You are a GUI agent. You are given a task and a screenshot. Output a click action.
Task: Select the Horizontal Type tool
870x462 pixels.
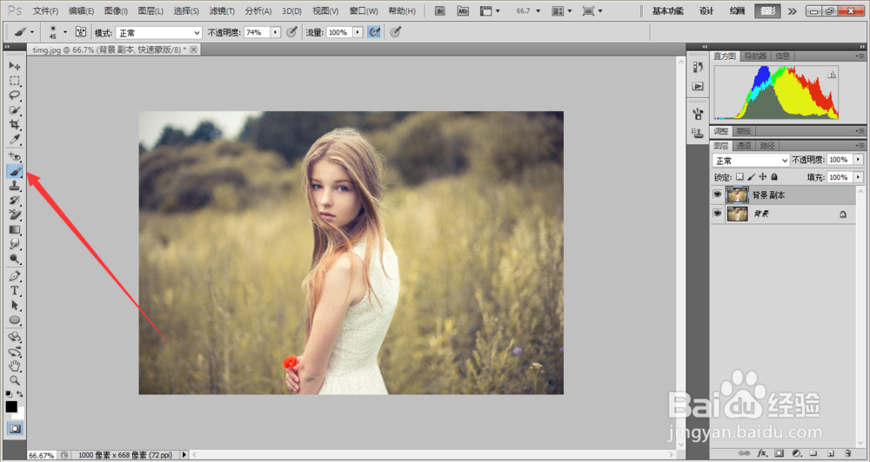pyautogui.click(x=15, y=290)
